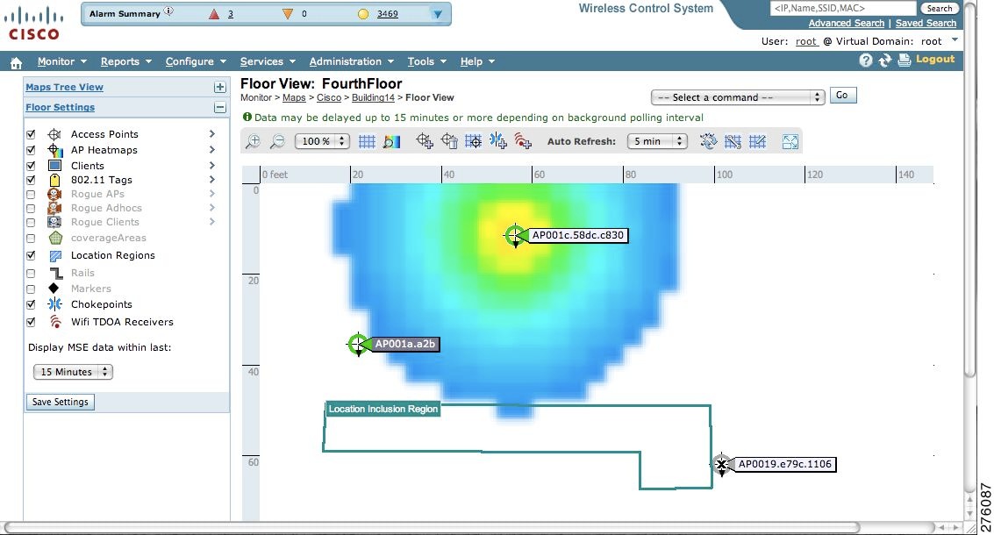994x535 pixels.
Task: Uncheck the Clients checkbox
Action: coord(31,166)
